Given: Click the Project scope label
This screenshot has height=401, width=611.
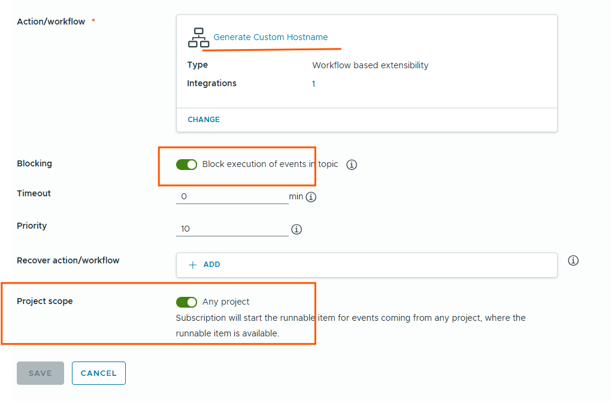Looking at the screenshot, I should (x=45, y=301).
